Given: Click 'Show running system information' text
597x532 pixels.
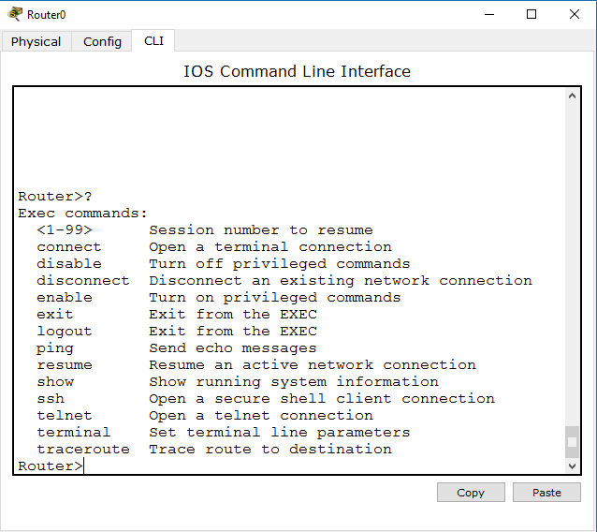Looking at the screenshot, I should click(x=294, y=382).
